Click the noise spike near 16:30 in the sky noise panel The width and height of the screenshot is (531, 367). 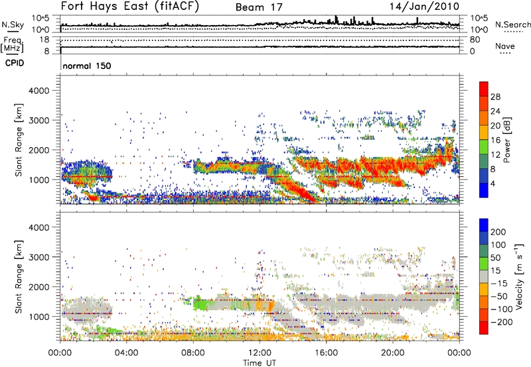pos(336,20)
